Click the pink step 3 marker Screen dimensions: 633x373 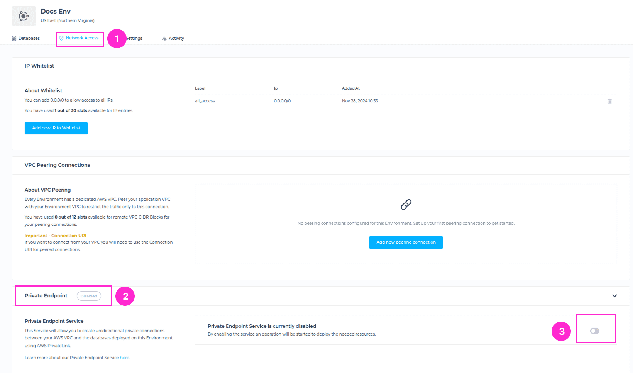coord(561,331)
